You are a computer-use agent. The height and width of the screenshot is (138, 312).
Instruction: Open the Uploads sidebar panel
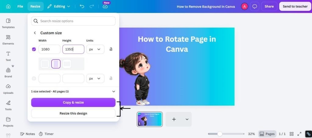point(8,89)
